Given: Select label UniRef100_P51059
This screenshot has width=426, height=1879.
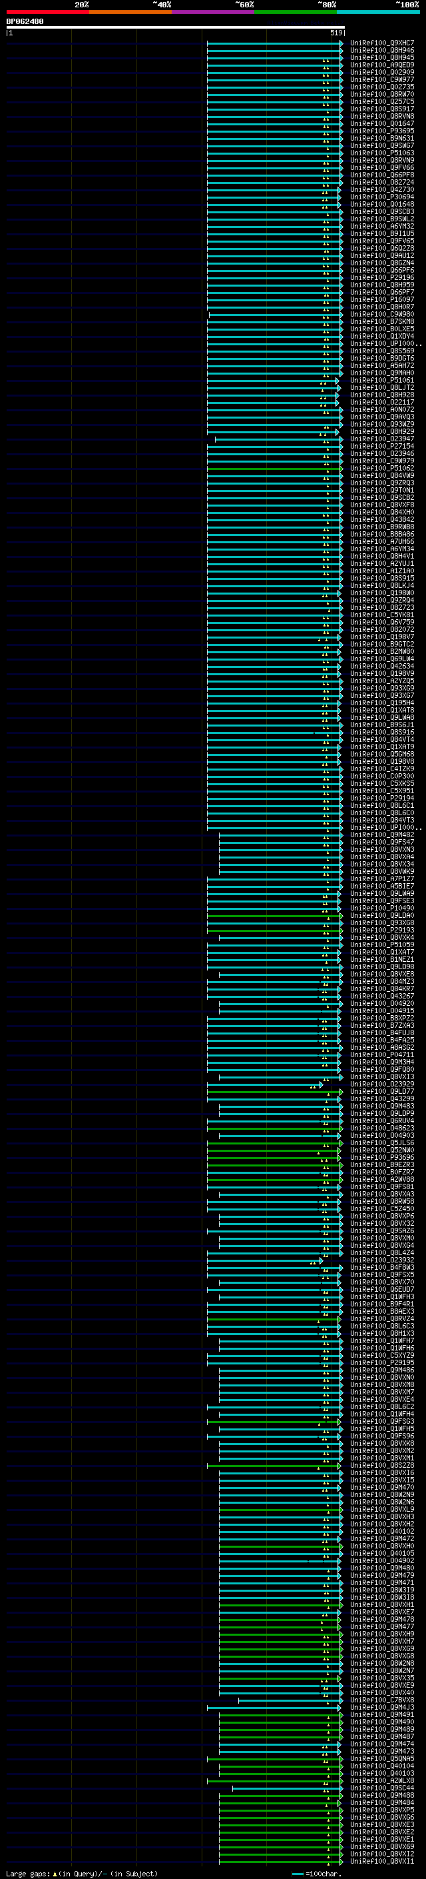Looking at the screenshot, I should [x=382, y=944].
